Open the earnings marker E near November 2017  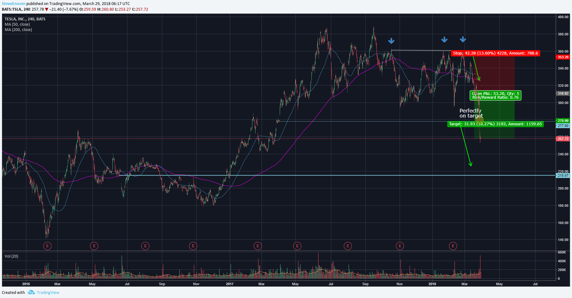[x=400, y=246]
